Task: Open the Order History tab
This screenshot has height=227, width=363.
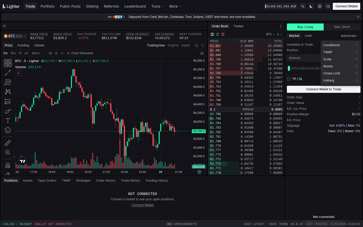Action: (106, 181)
